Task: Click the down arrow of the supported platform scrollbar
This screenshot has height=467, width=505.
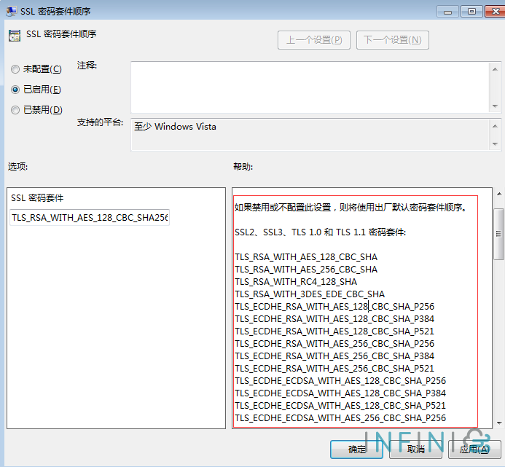Action: tap(495, 144)
